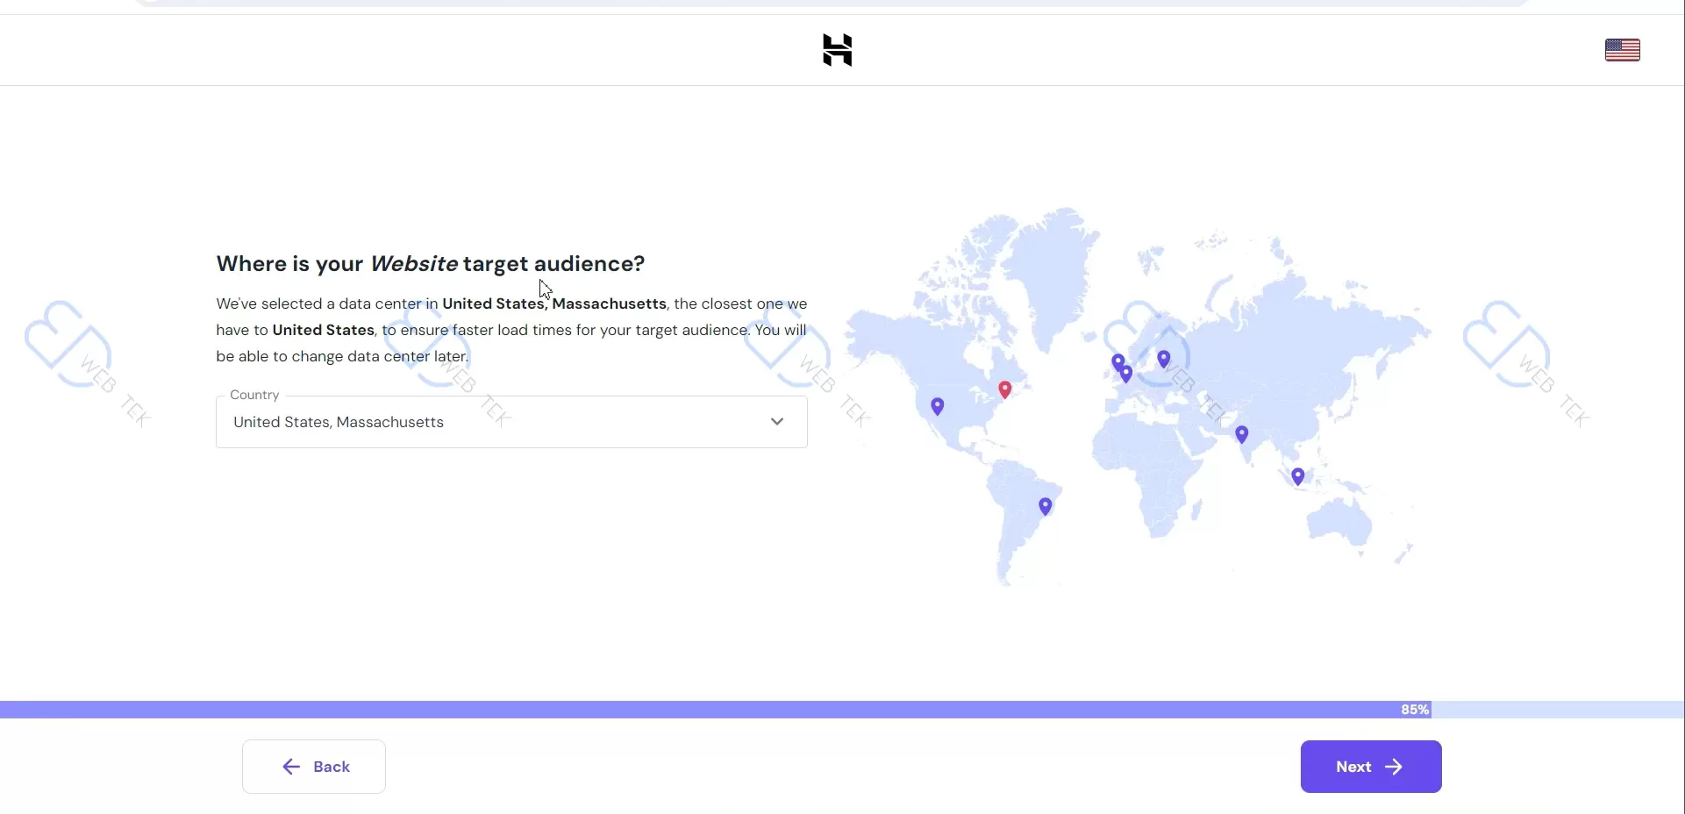Continue with the Next button

1371,767
